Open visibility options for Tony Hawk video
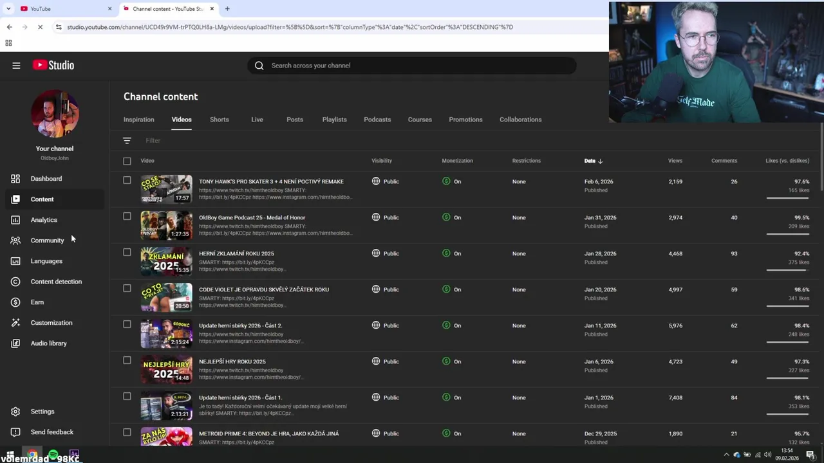Image resolution: width=824 pixels, height=463 pixels. point(386,181)
